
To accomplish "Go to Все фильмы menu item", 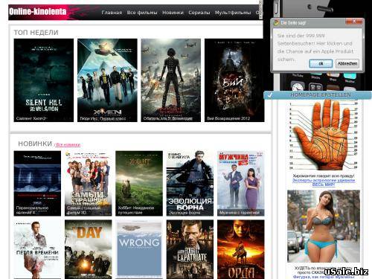I will click(x=142, y=13).
